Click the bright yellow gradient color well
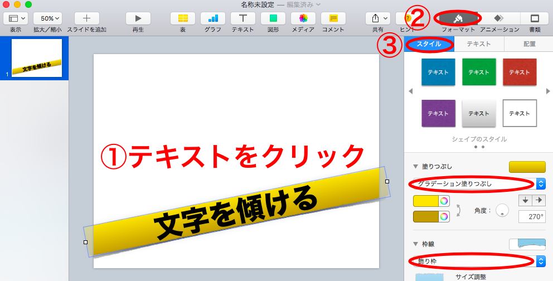 pos(426,201)
